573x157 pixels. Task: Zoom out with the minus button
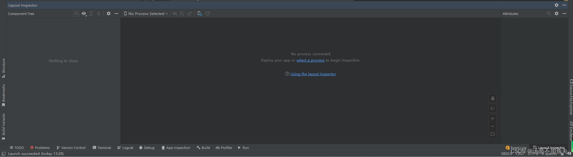(x=493, y=126)
